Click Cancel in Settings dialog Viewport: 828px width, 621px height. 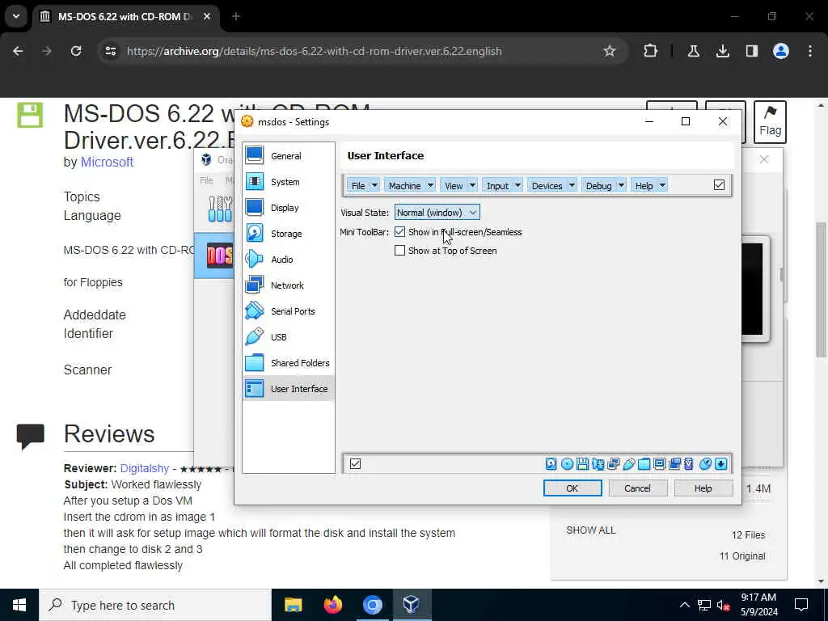point(637,488)
